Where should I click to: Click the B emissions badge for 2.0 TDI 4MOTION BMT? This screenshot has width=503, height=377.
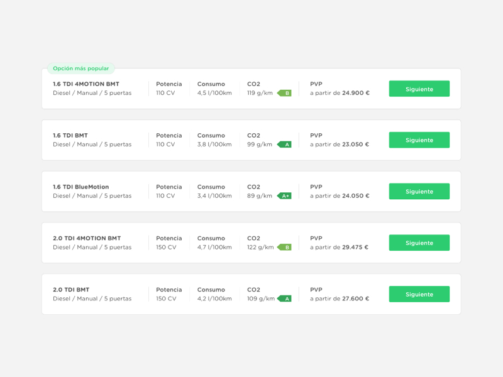pos(285,248)
